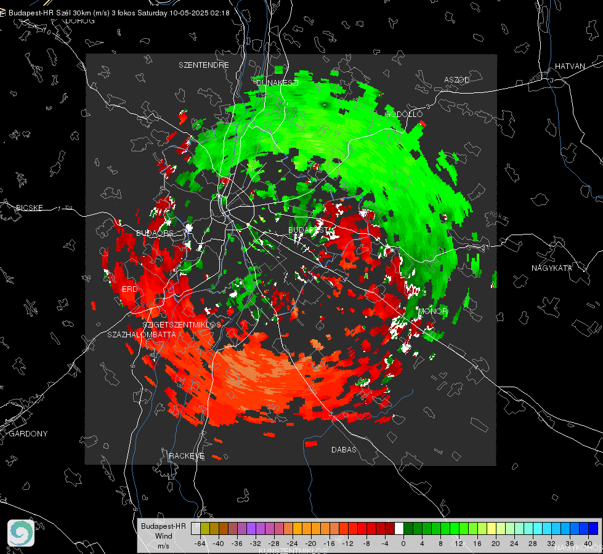Click the legend title Budapest-HR

(x=163, y=526)
